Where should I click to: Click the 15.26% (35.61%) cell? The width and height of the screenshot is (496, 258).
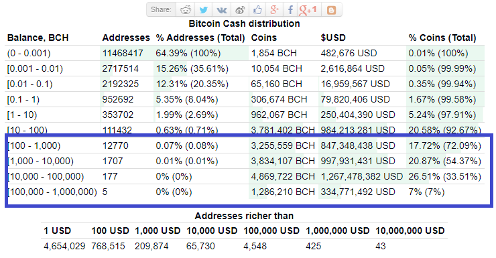pos(192,68)
